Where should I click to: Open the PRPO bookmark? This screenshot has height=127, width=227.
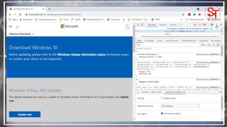156,19
